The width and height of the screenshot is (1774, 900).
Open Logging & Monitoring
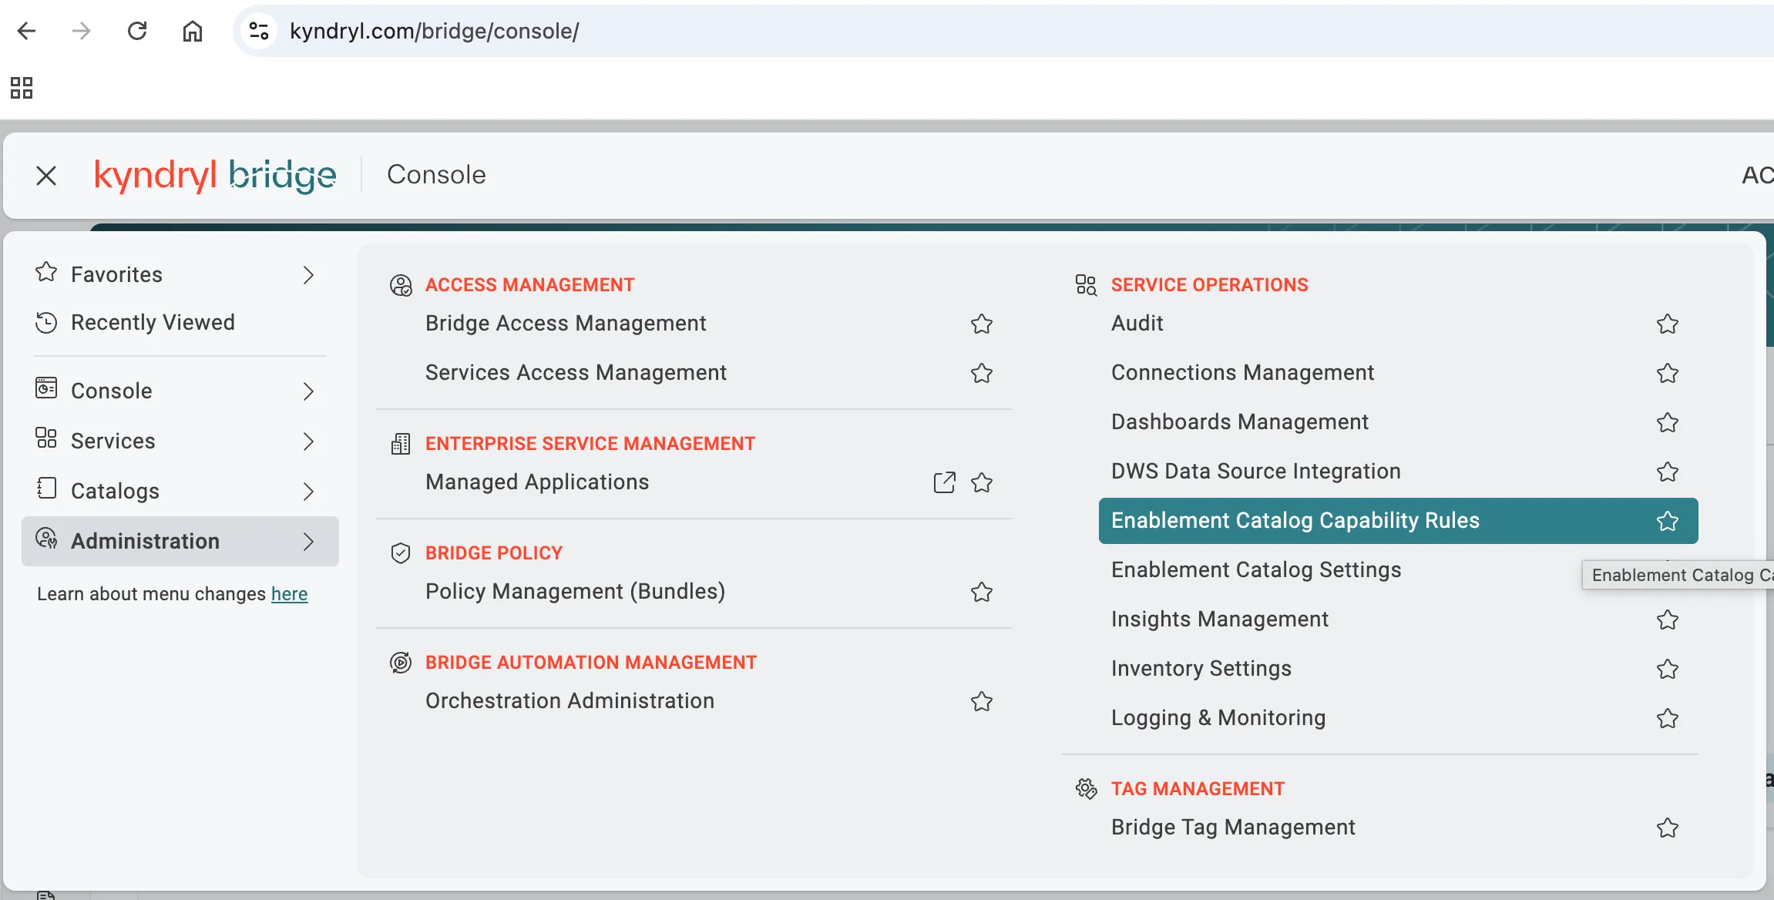click(1218, 718)
